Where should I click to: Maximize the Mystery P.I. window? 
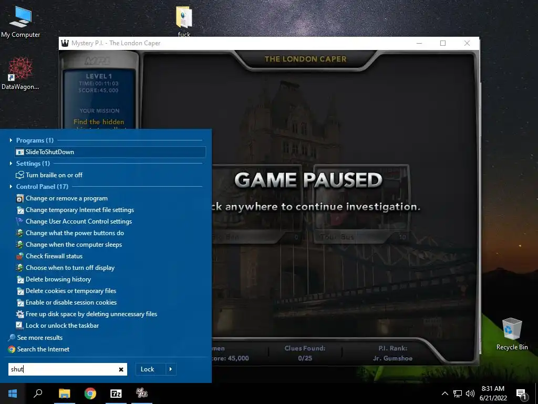coord(443,43)
